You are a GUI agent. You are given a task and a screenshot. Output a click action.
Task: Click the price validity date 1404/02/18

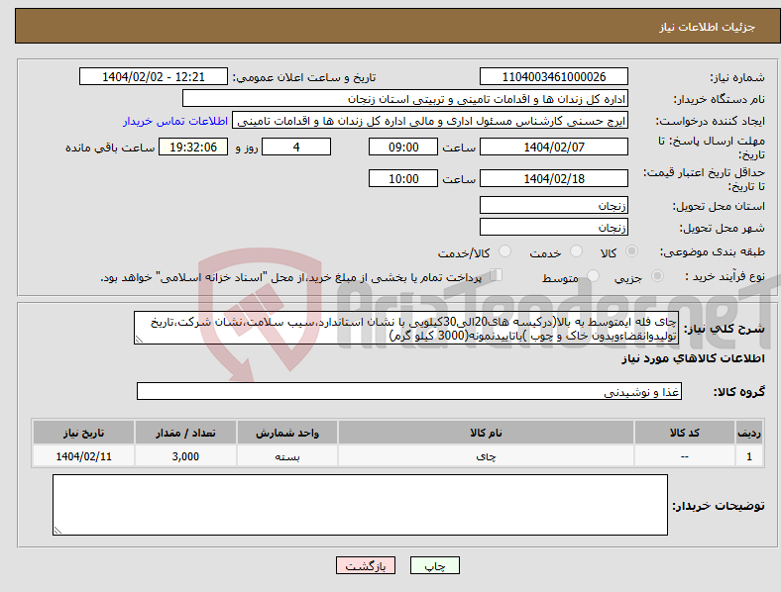tap(554, 178)
